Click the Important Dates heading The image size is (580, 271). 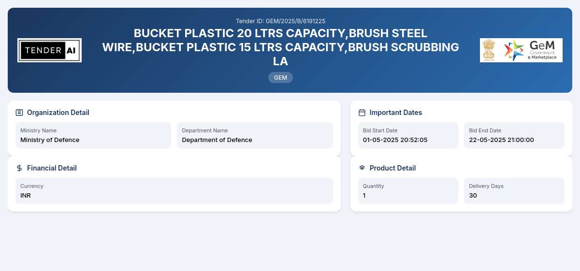tap(396, 113)
